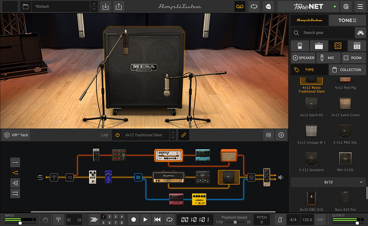
Task: Select the stompbox pedals category icon
Action: click(299, 46)
